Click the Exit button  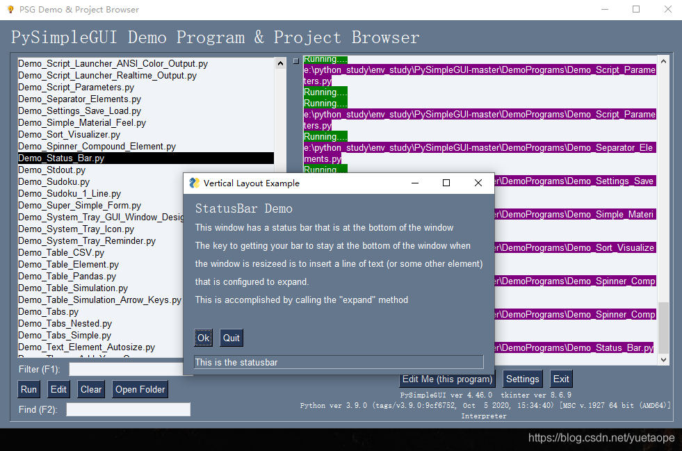tap(561, 379)
